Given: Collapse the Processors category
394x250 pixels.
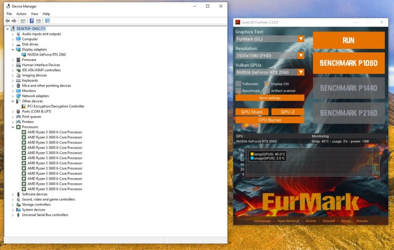Looking at the screenshot, I should pos(13,127).
